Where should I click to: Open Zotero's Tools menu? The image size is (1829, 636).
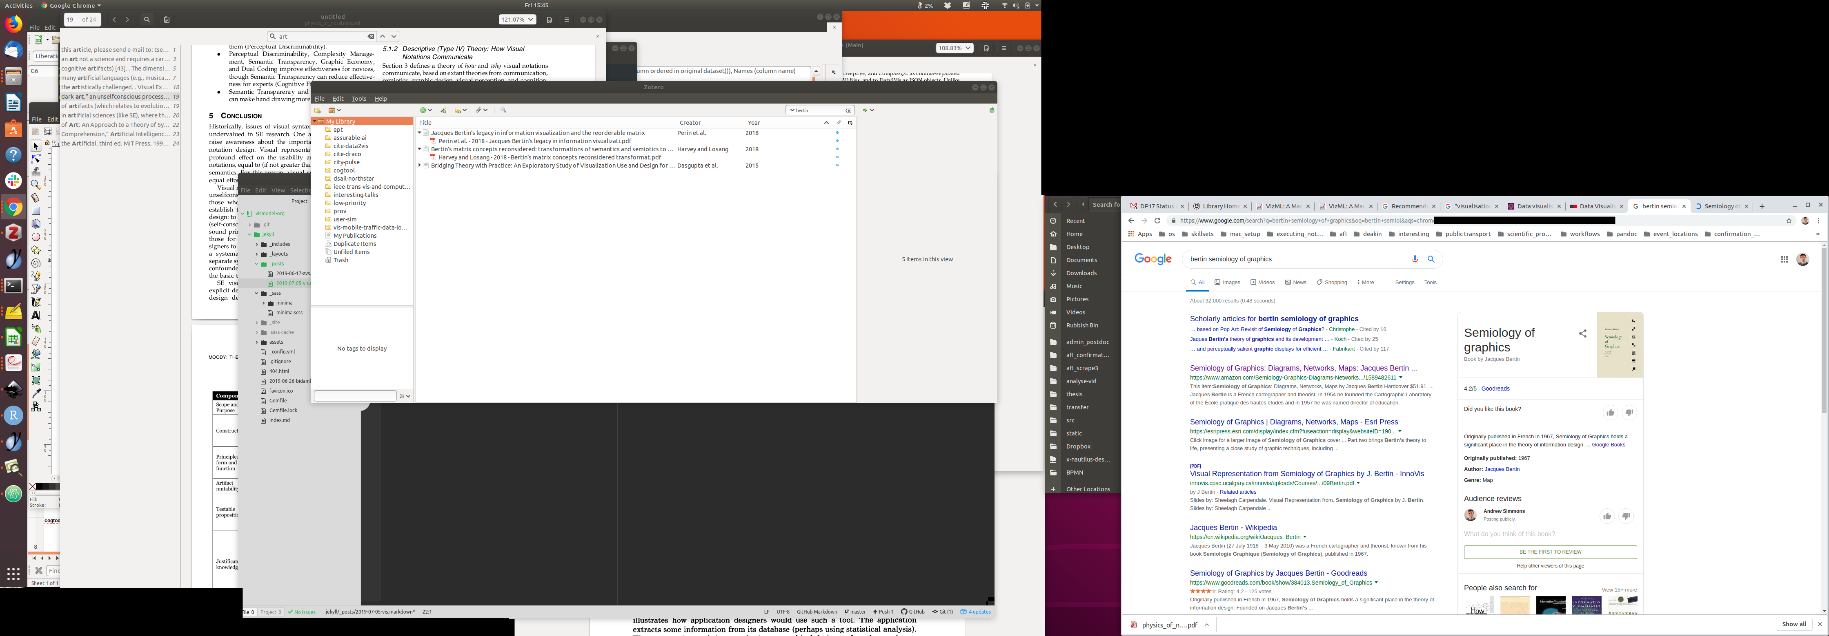tap(358, 99)
